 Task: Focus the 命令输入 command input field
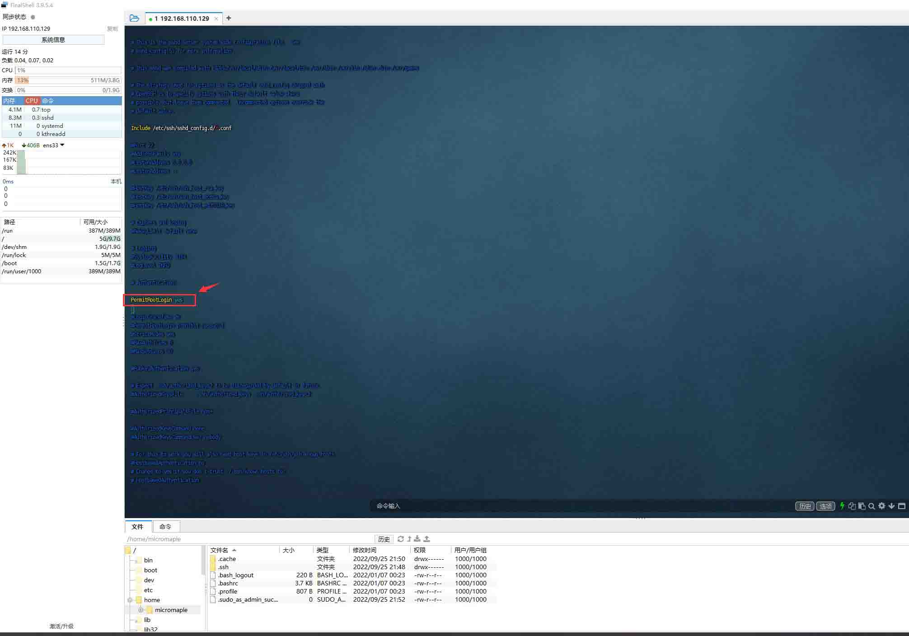(581, 506)
